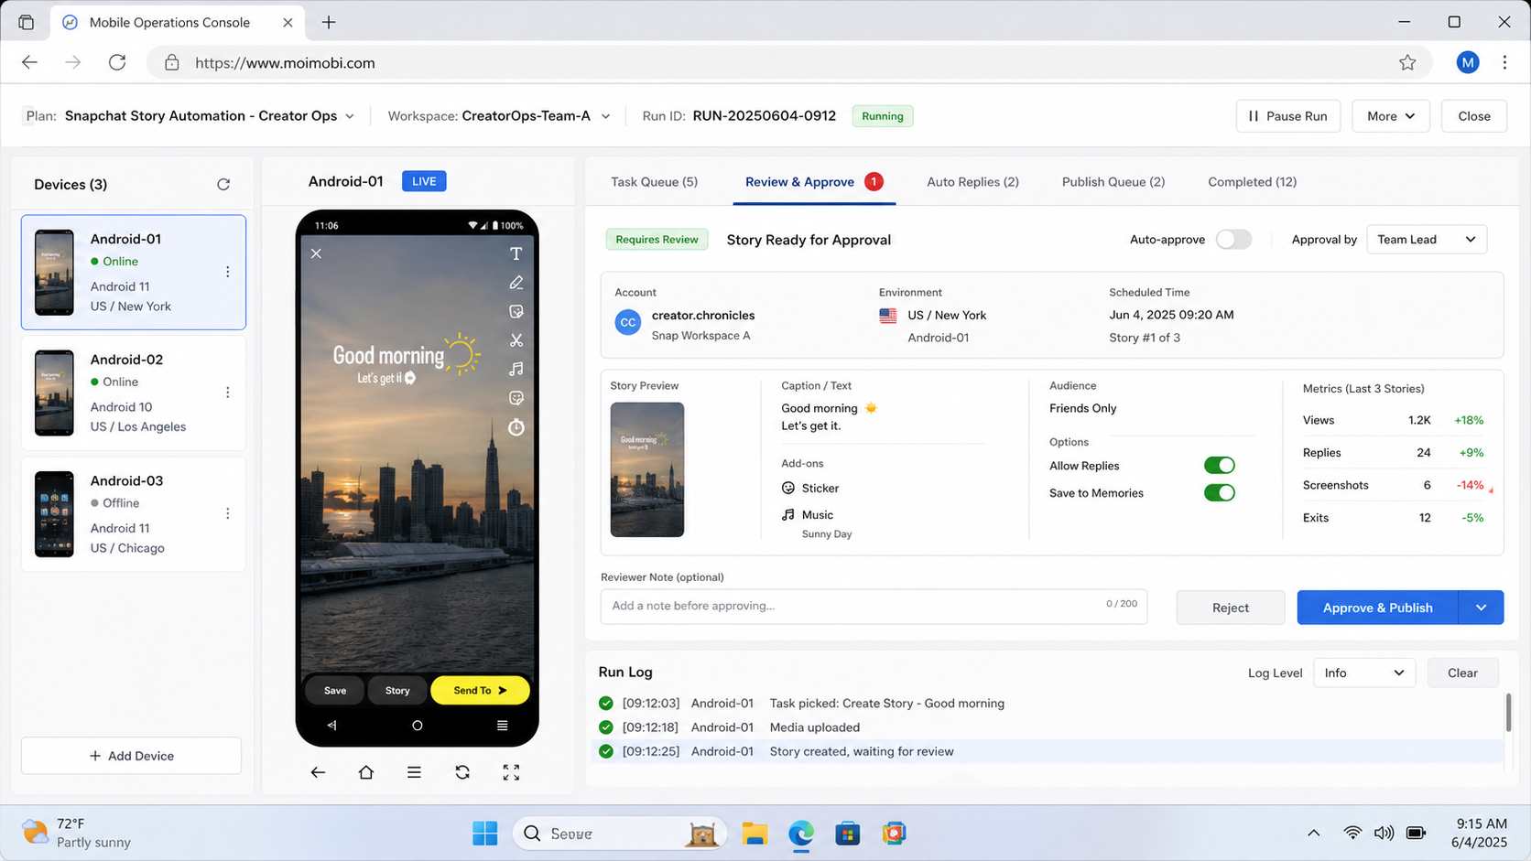This screenshot has width=1531, height=861.
Task: Click Approve & Publish
Action: tap(1377, 608)
